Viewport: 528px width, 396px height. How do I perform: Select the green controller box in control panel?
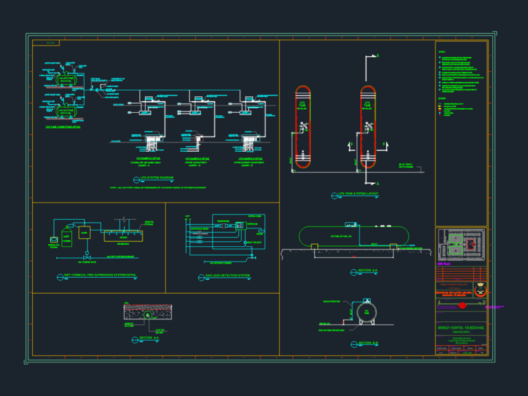[x=240, y=226]
